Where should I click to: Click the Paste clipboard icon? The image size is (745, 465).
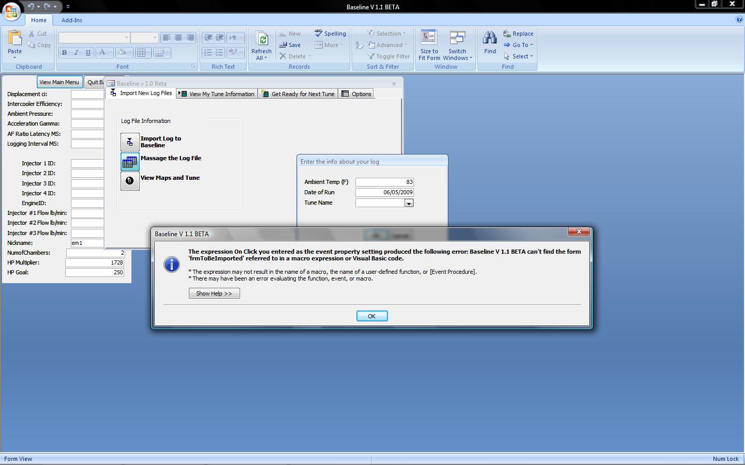[x=14, y=39]
